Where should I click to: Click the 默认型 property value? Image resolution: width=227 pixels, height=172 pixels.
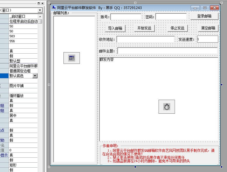tap(23, 61)
